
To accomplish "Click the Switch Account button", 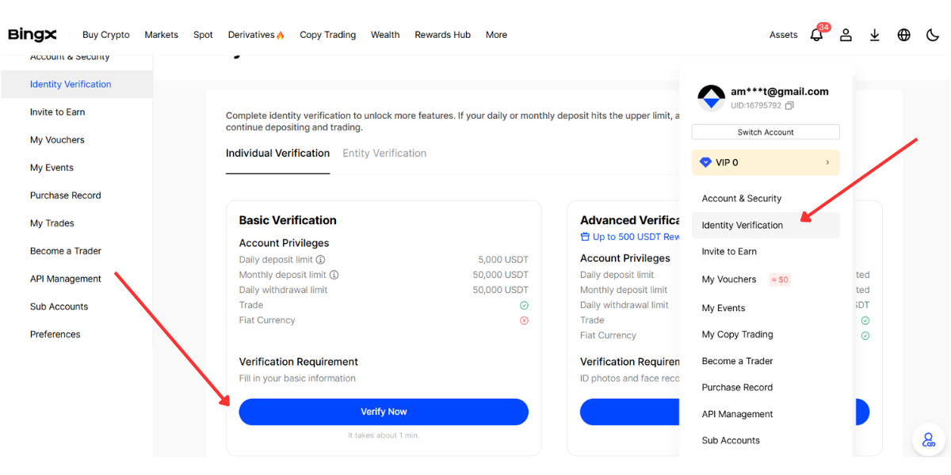I will coord(765,131).
